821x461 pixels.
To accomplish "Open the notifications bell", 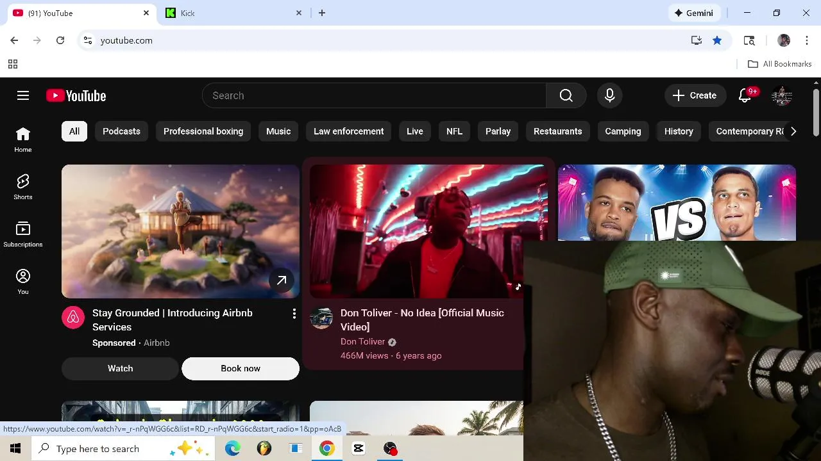I will click(x=745, y=95).
